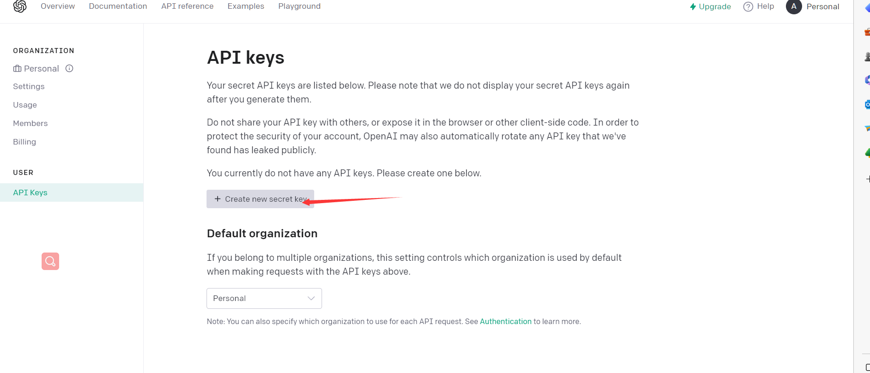Open the toolbox Tools icon in browser sidebar
This screenshot has height=373, width=870.
(x=867, y=32)
